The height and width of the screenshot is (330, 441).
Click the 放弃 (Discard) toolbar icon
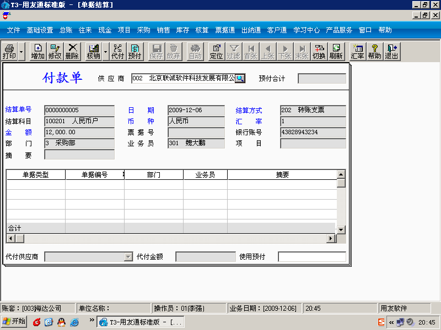click(x=173, y=52)
